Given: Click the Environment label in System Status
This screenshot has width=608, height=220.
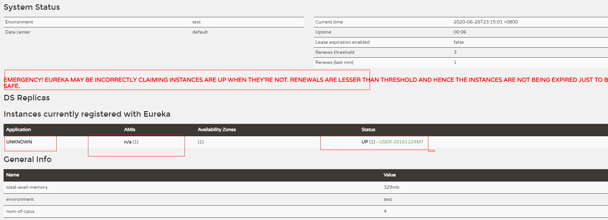Looking at the screenshot, I should tap(19, 22).
